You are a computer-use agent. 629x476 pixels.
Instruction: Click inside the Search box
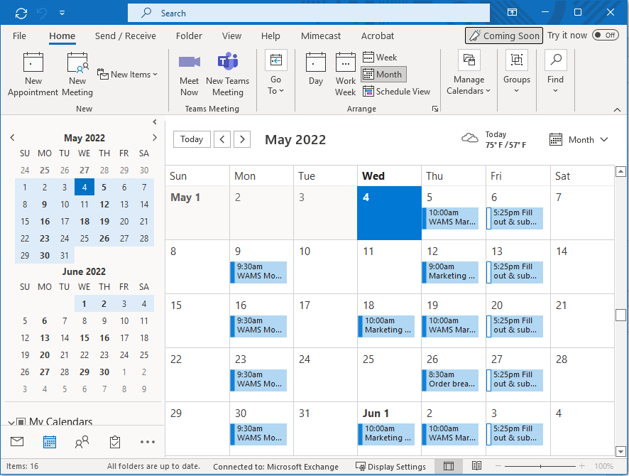(x=309, y=12)
